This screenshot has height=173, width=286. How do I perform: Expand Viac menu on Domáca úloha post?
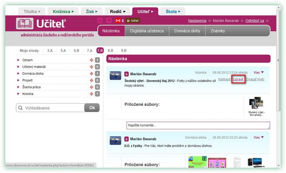(x=258, y=137)
